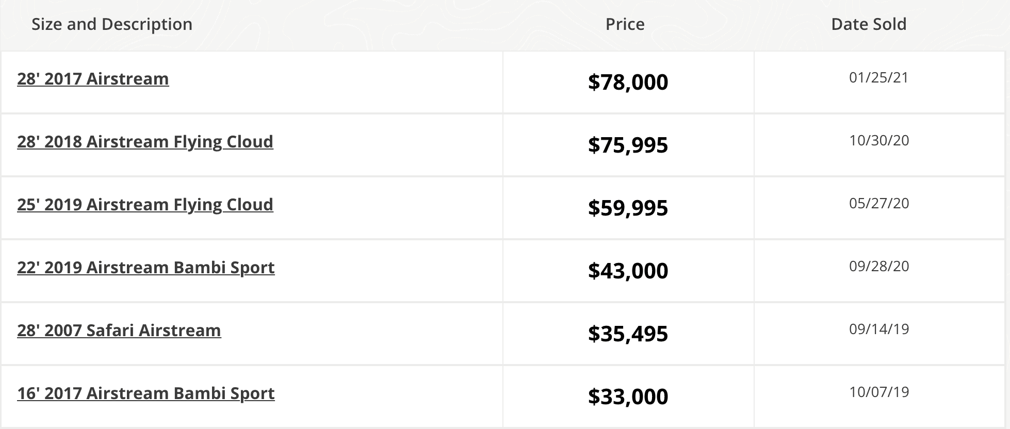Click the Date Sold column header
The width and height of the screenshot is (1010, 429).
pos(869,24)
